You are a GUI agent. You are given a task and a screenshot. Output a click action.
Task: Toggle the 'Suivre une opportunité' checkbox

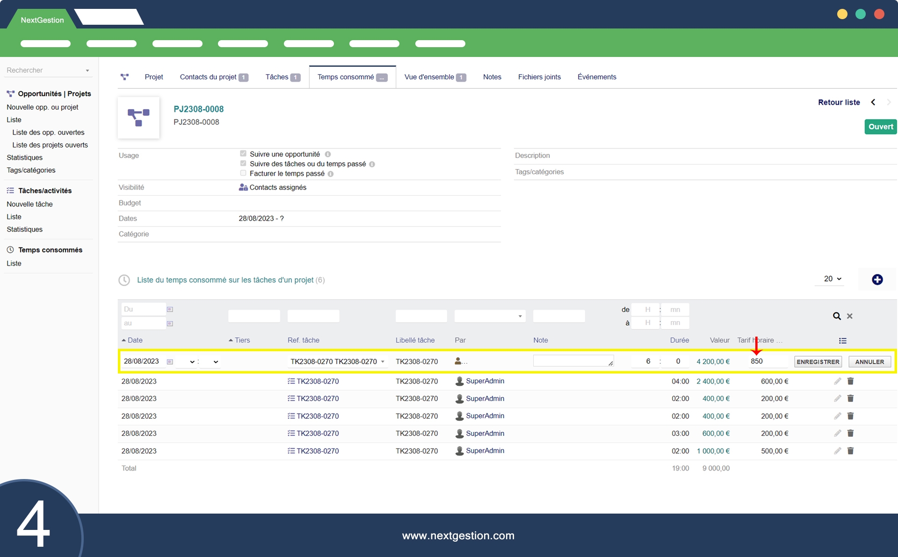pos(243,154)
